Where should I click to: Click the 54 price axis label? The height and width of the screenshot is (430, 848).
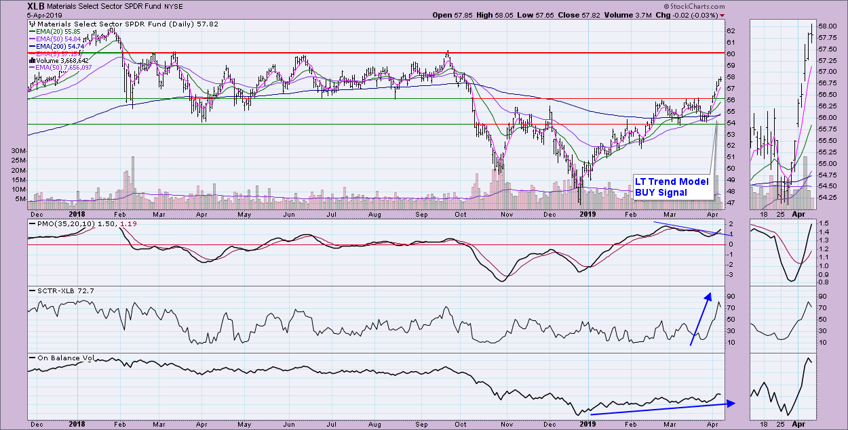click(731, 123)
